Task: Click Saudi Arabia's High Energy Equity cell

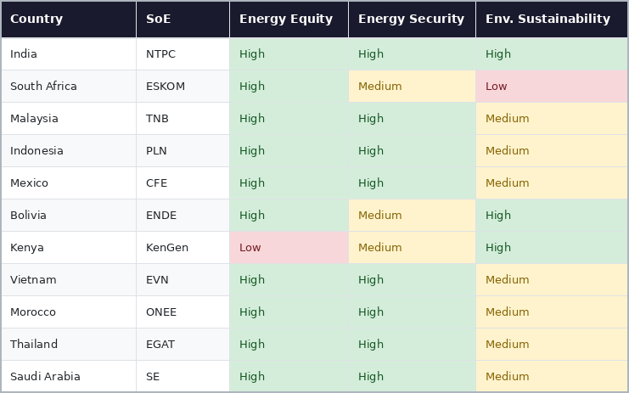Action: (289, 376)
